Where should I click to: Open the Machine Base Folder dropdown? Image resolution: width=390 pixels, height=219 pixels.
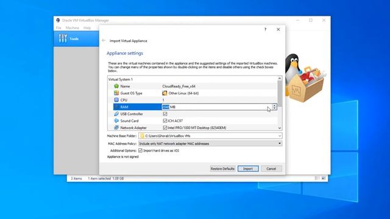click(280, 136)
